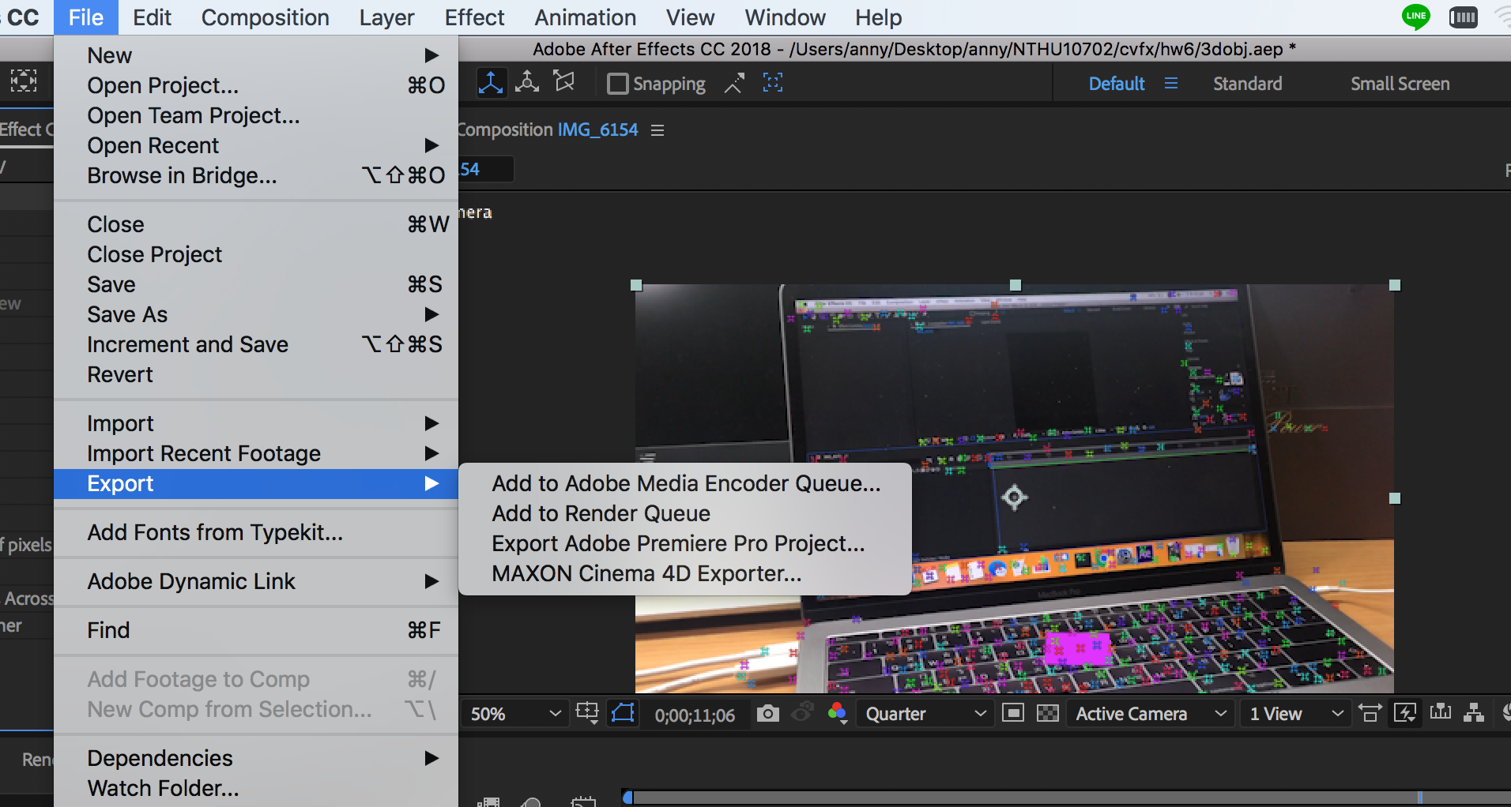Open the 1 View layout dropdown
This screenshot has width=1511, height=807.
click(1294, 714)
